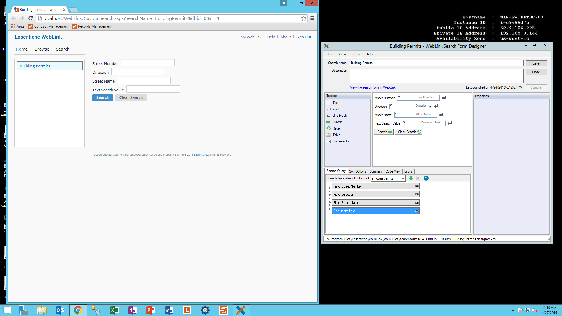Open the Direction dropdown in the designer form

(429, 107)
